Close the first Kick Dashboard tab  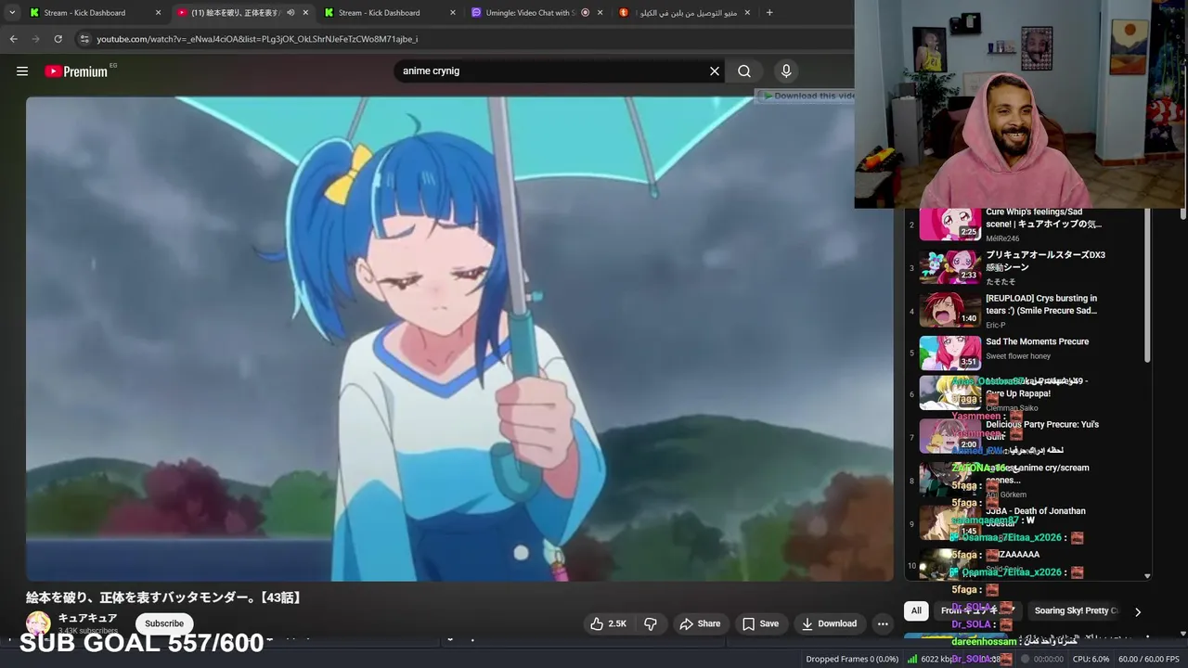[158, 13]
